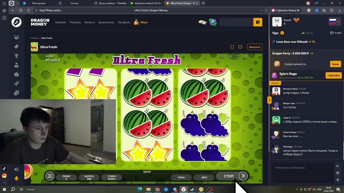Open the ВАЛЮТА RUB currency selector
The image size is (344, 193).
tap(89, 177)
